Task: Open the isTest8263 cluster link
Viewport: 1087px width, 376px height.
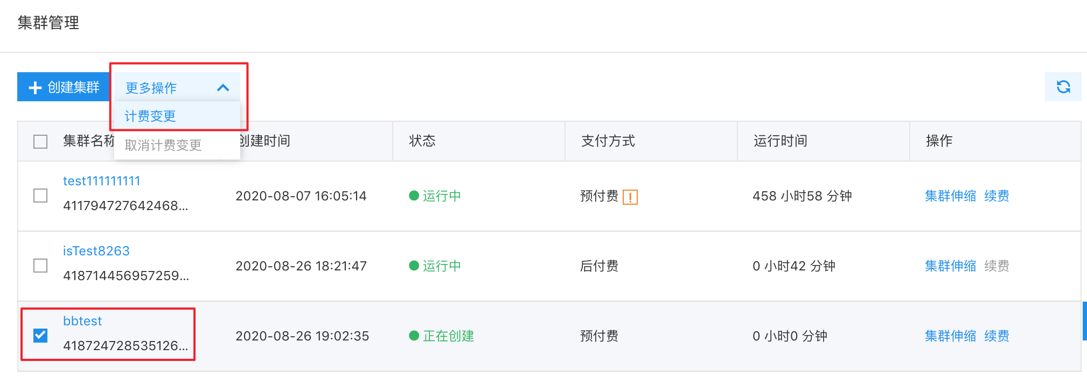Action: pos(96,251)
